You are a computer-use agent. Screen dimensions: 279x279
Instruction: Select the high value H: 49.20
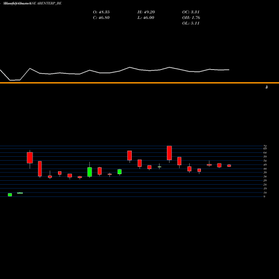[146, 12]
